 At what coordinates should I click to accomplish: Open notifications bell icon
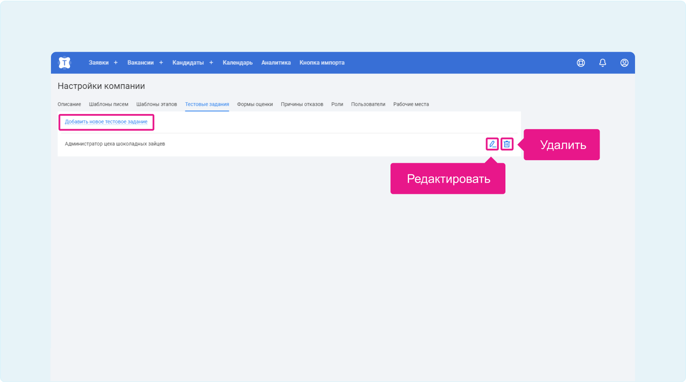click(603, 63)
